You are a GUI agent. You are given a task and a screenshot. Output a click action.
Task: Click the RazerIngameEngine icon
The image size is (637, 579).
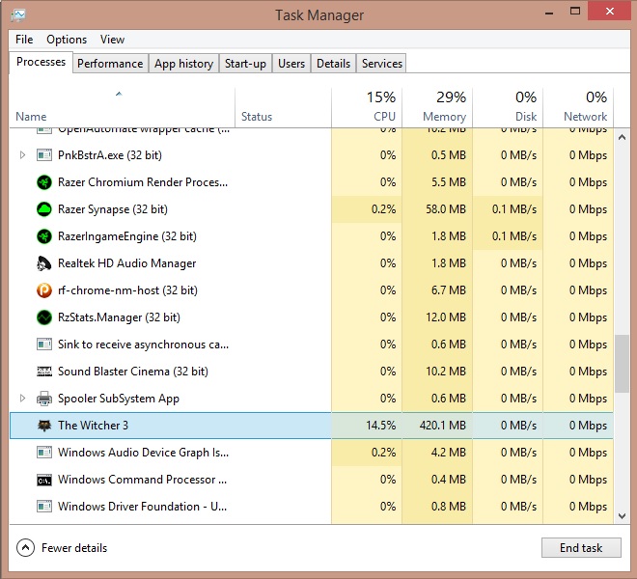click(x=44, y=236)
